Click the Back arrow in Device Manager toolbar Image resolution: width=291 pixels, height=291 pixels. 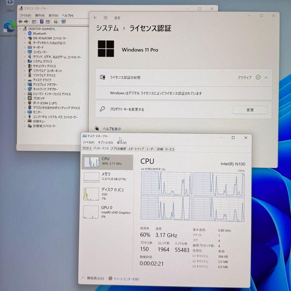pyautogui.click(x=20, y=22)
